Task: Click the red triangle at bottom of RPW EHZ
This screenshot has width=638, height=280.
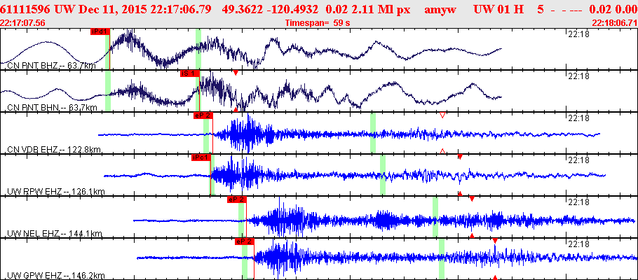Action: 460,194
